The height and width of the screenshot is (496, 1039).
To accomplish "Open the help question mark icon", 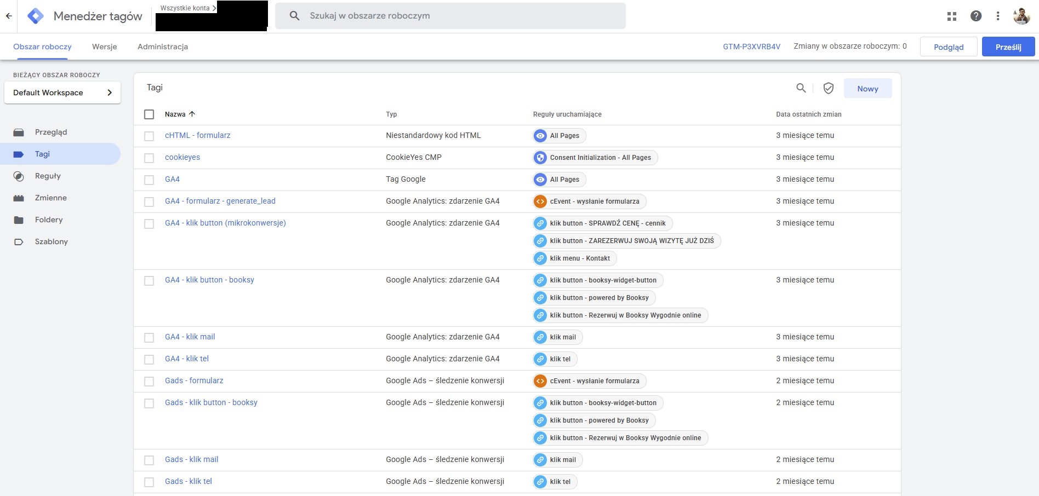I will pos(976,16).
